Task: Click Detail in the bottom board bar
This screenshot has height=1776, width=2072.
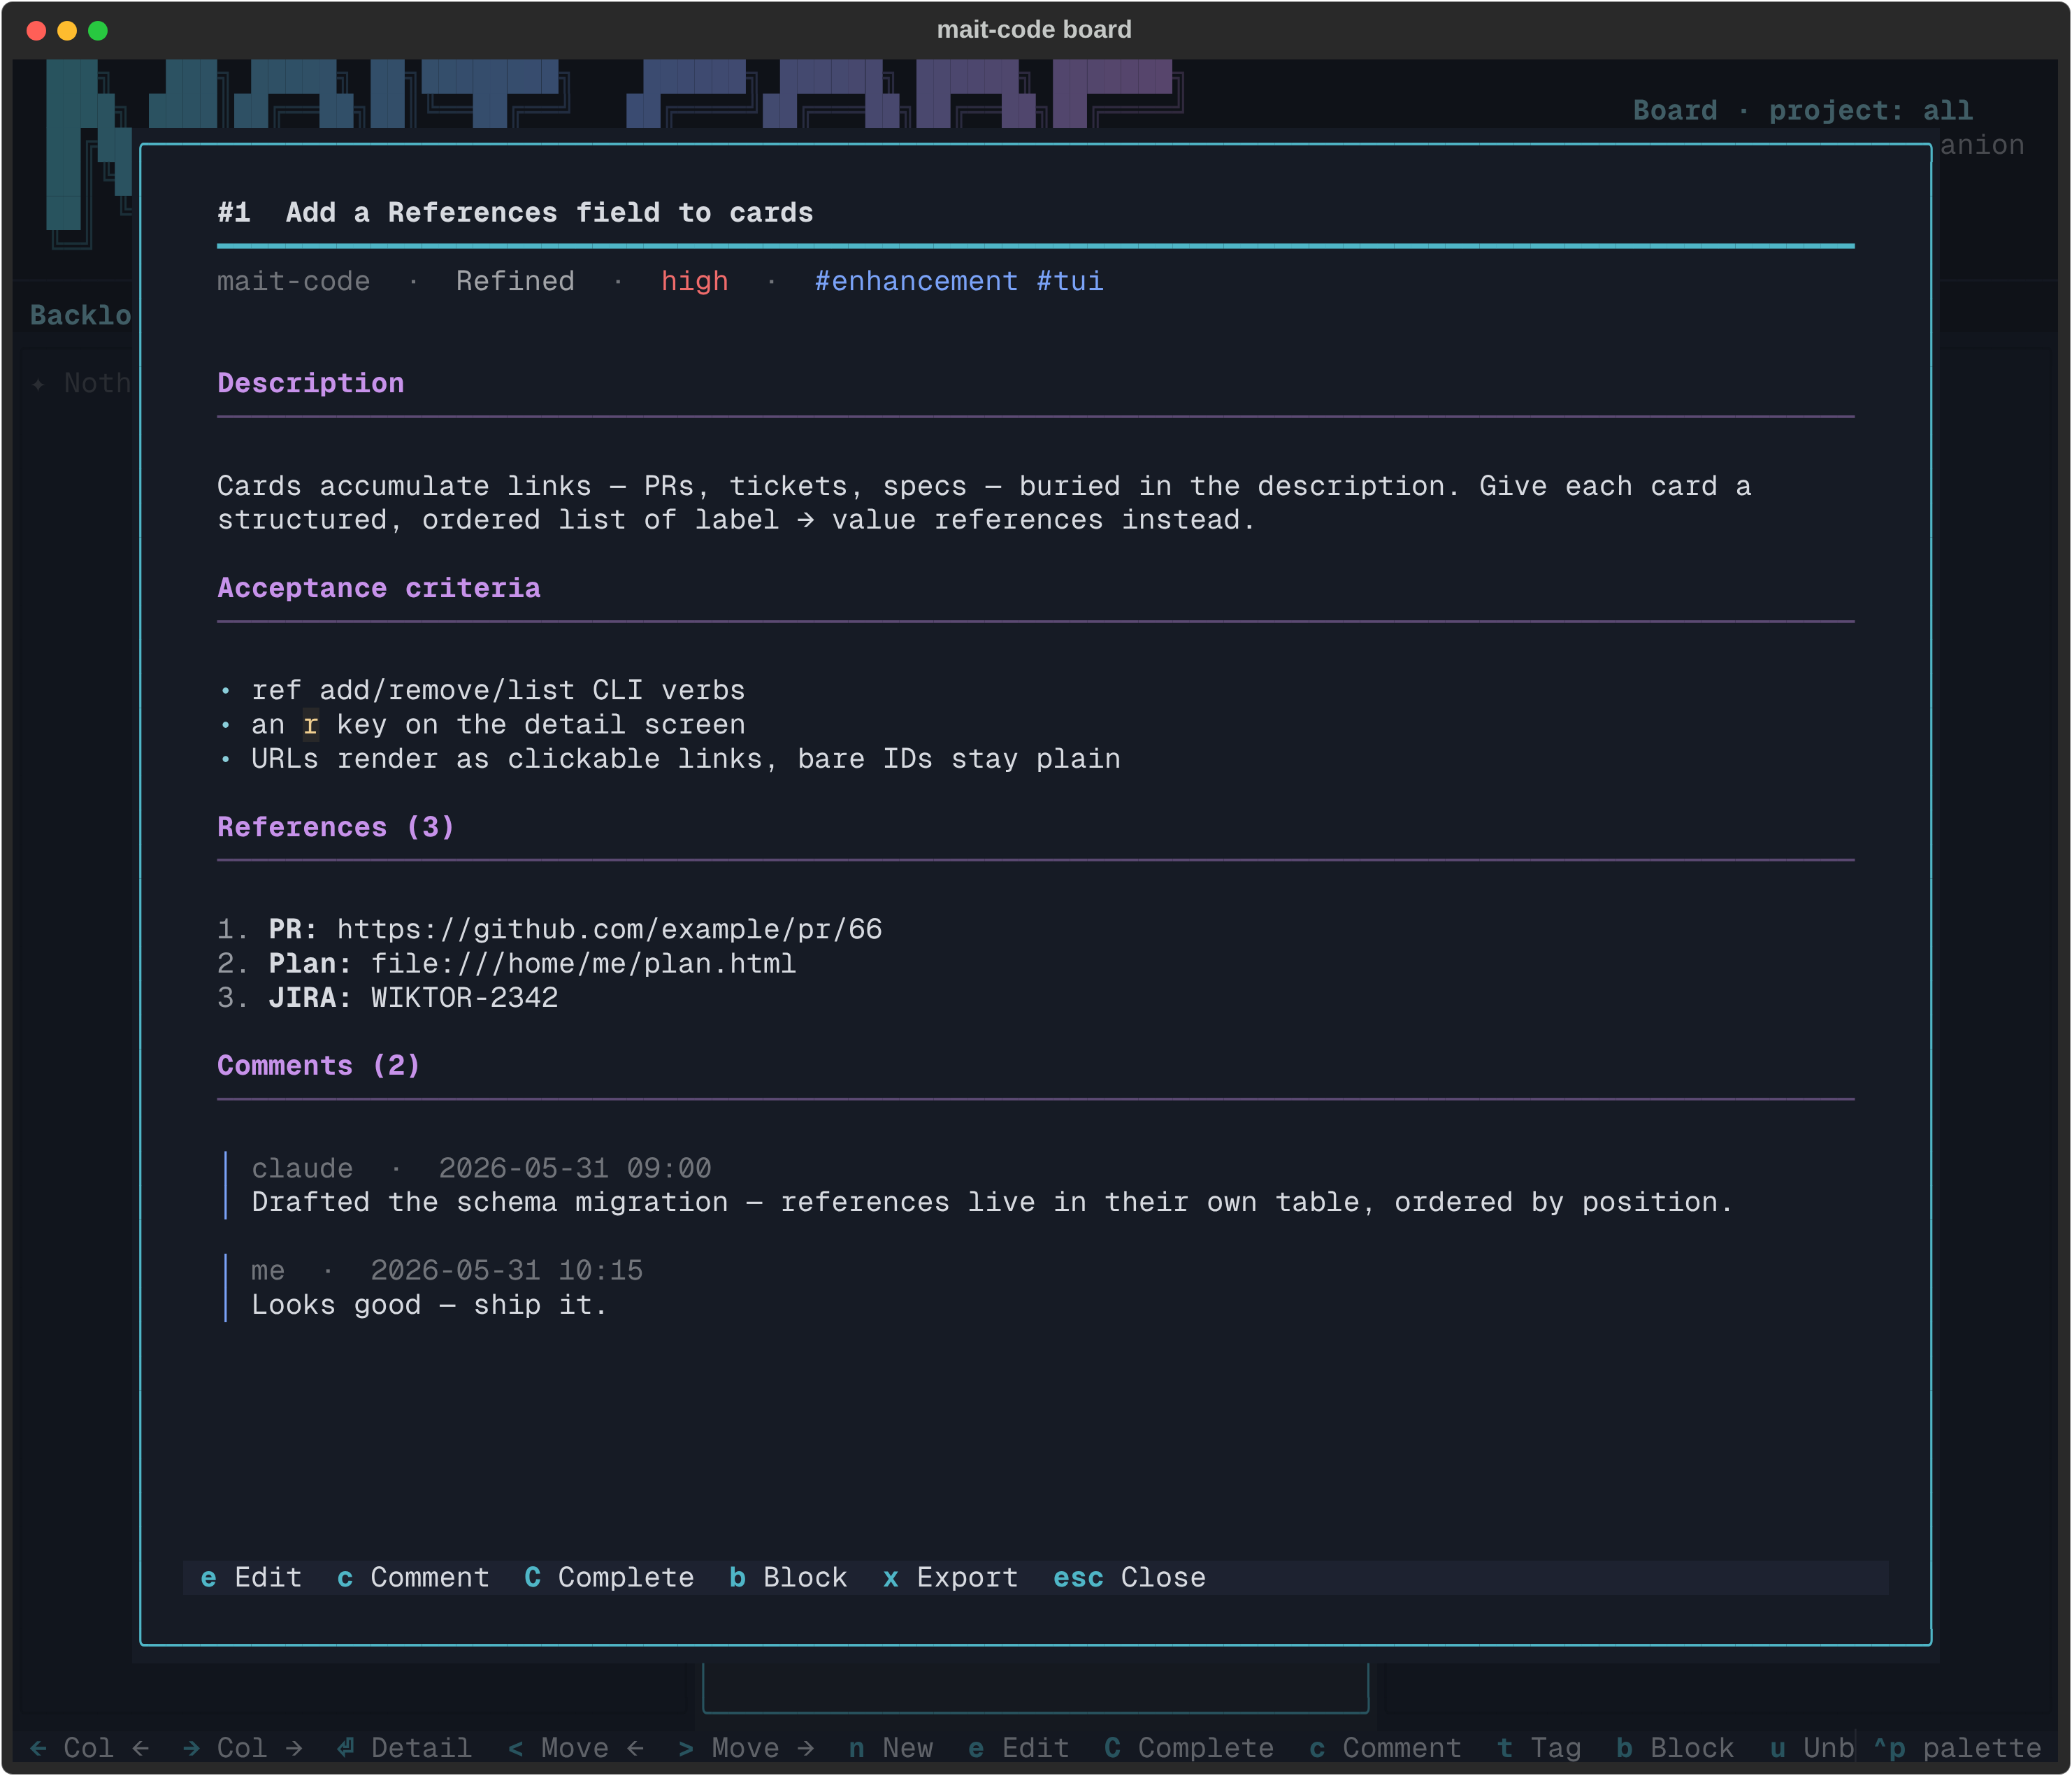Action: 403,1747
